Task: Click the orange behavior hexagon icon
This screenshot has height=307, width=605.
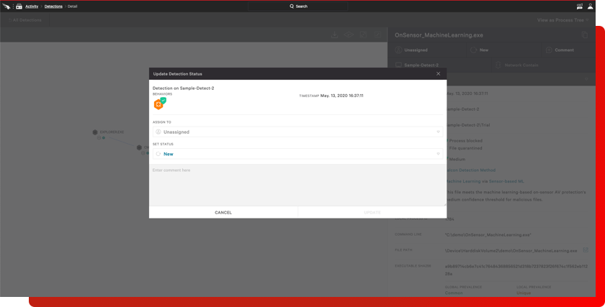Action: [158, 104]
